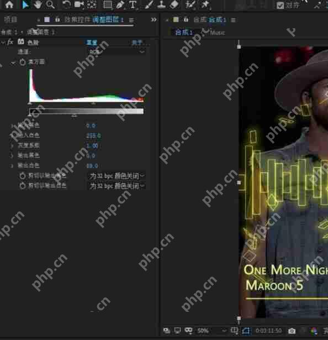Switch to the 效果控件 effect controls tab
Screen dimensions: 328x340
click(77, 20)
